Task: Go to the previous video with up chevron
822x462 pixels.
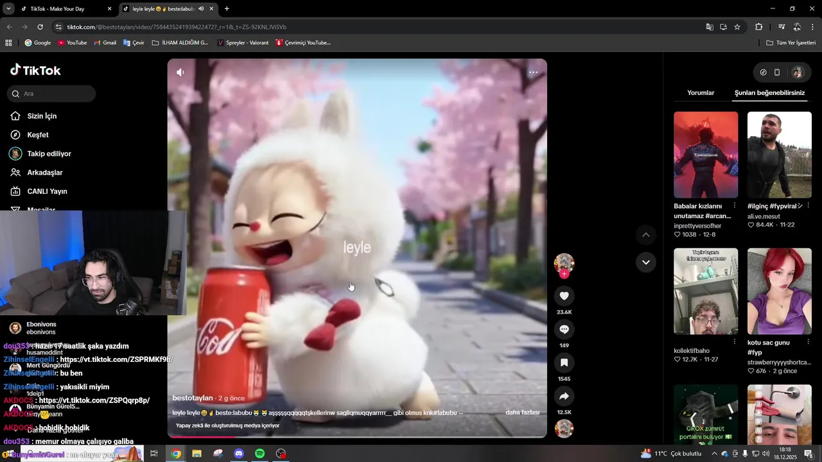Action: point(645,235)
